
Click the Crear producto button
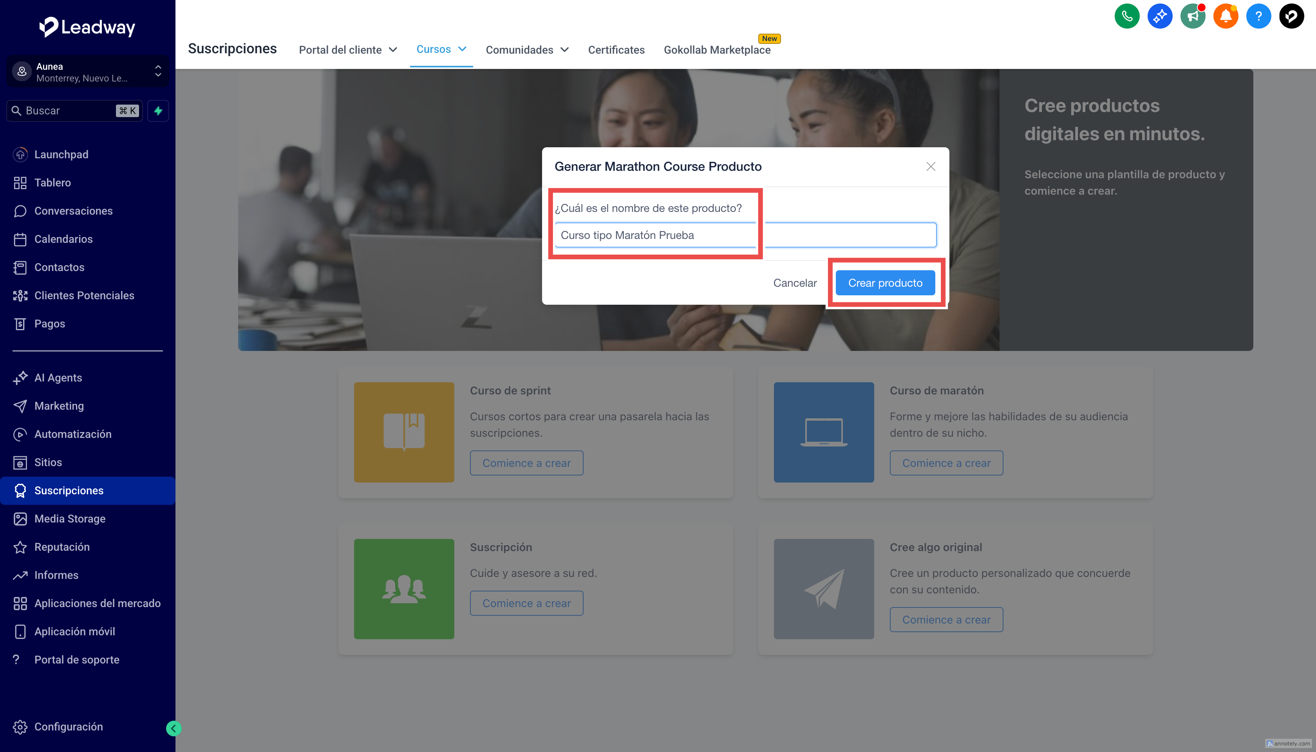pos(885,283)
